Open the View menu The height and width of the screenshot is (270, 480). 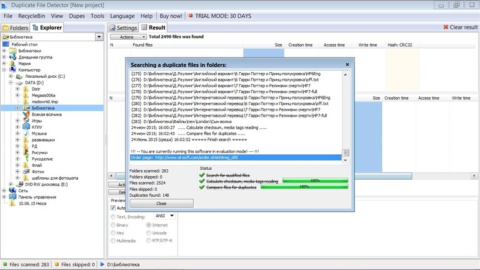coord(57,16)
